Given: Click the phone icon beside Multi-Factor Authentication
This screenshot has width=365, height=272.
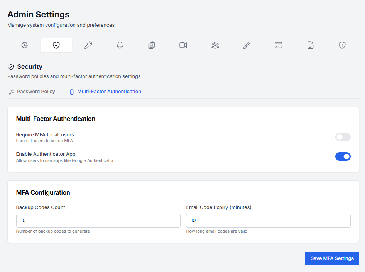Looking at the screenshot, I should (72, 92).
